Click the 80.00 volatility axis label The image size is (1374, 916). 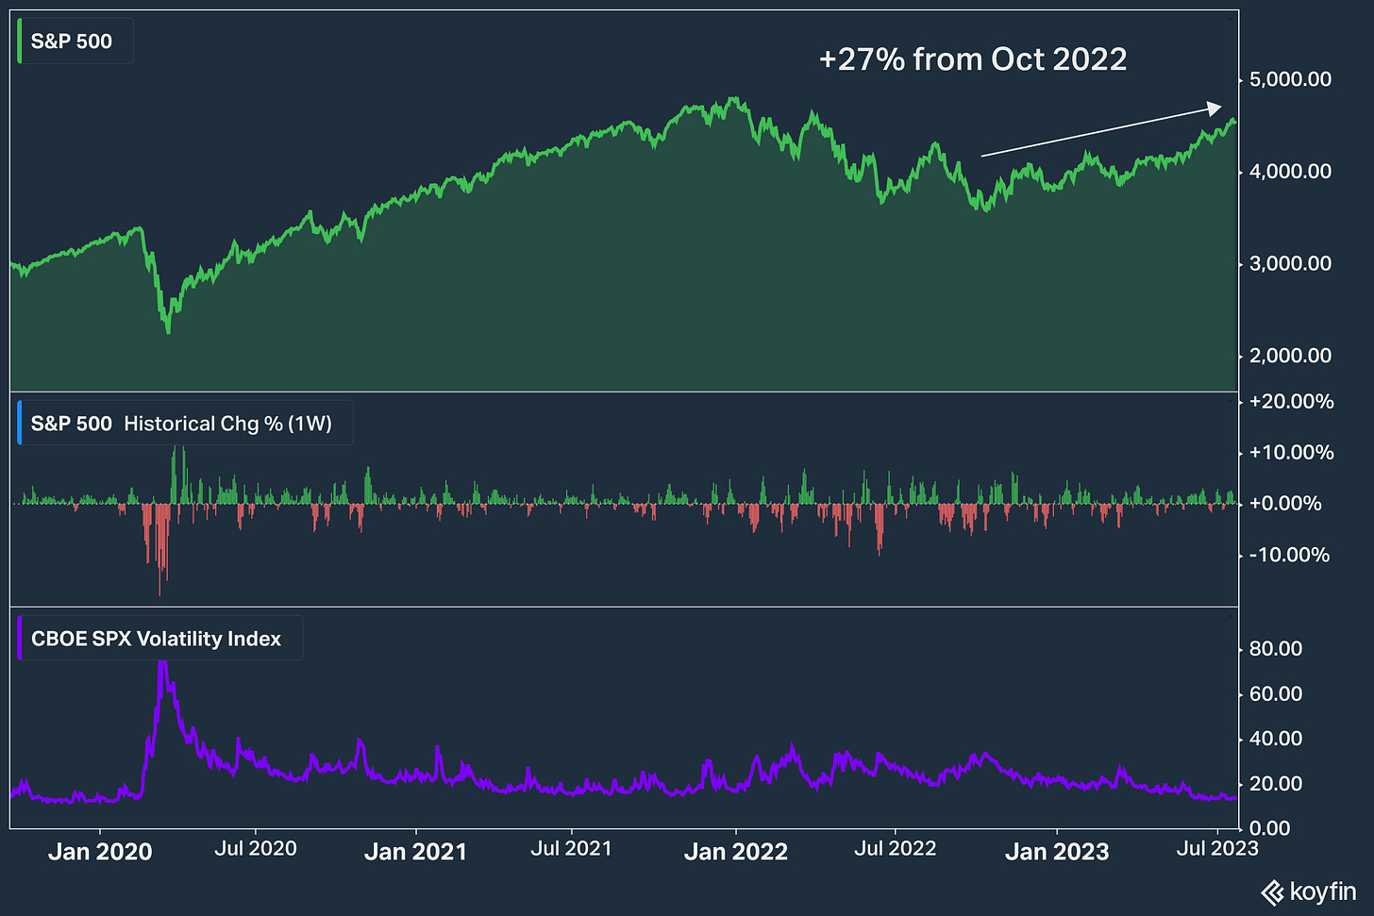click(x=1276, y=649)
